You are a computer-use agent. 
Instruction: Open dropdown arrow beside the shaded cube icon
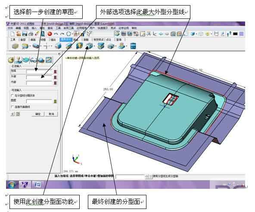pos(196,34)
